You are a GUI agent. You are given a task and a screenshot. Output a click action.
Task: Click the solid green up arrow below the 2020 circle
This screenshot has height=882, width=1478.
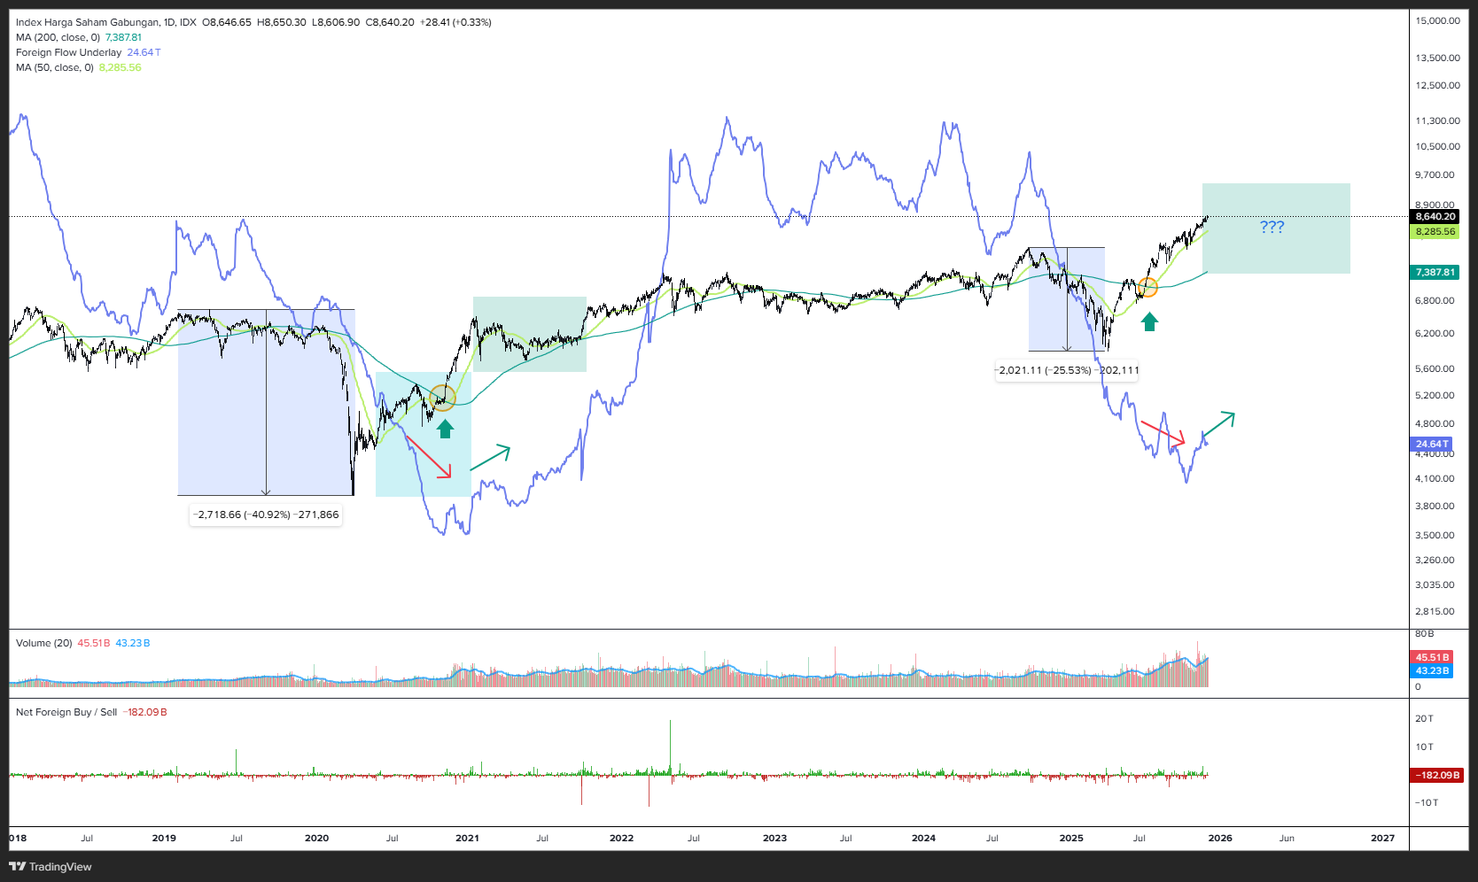tap(445, 429)
